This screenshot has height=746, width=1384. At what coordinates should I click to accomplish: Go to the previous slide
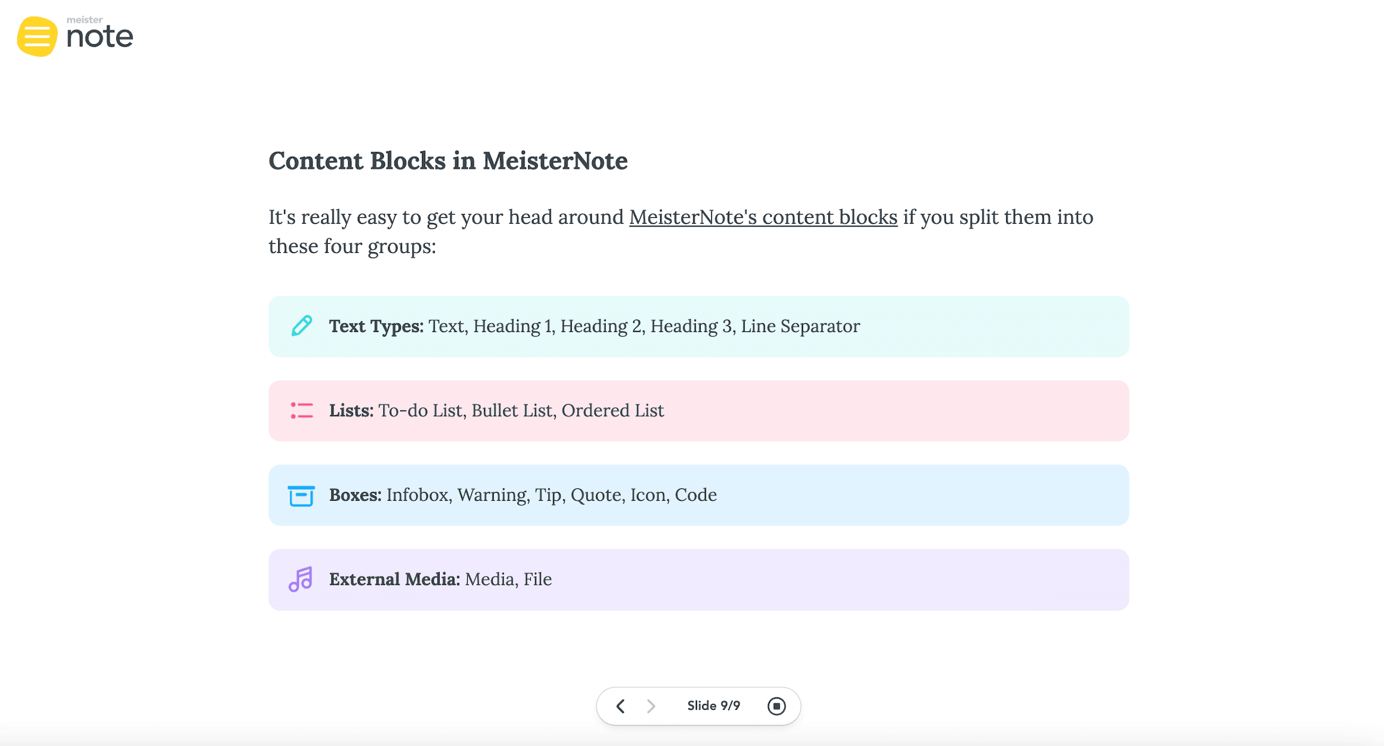(620, 706)
